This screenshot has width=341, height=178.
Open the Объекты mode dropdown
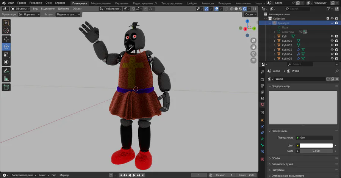[20, 9]
